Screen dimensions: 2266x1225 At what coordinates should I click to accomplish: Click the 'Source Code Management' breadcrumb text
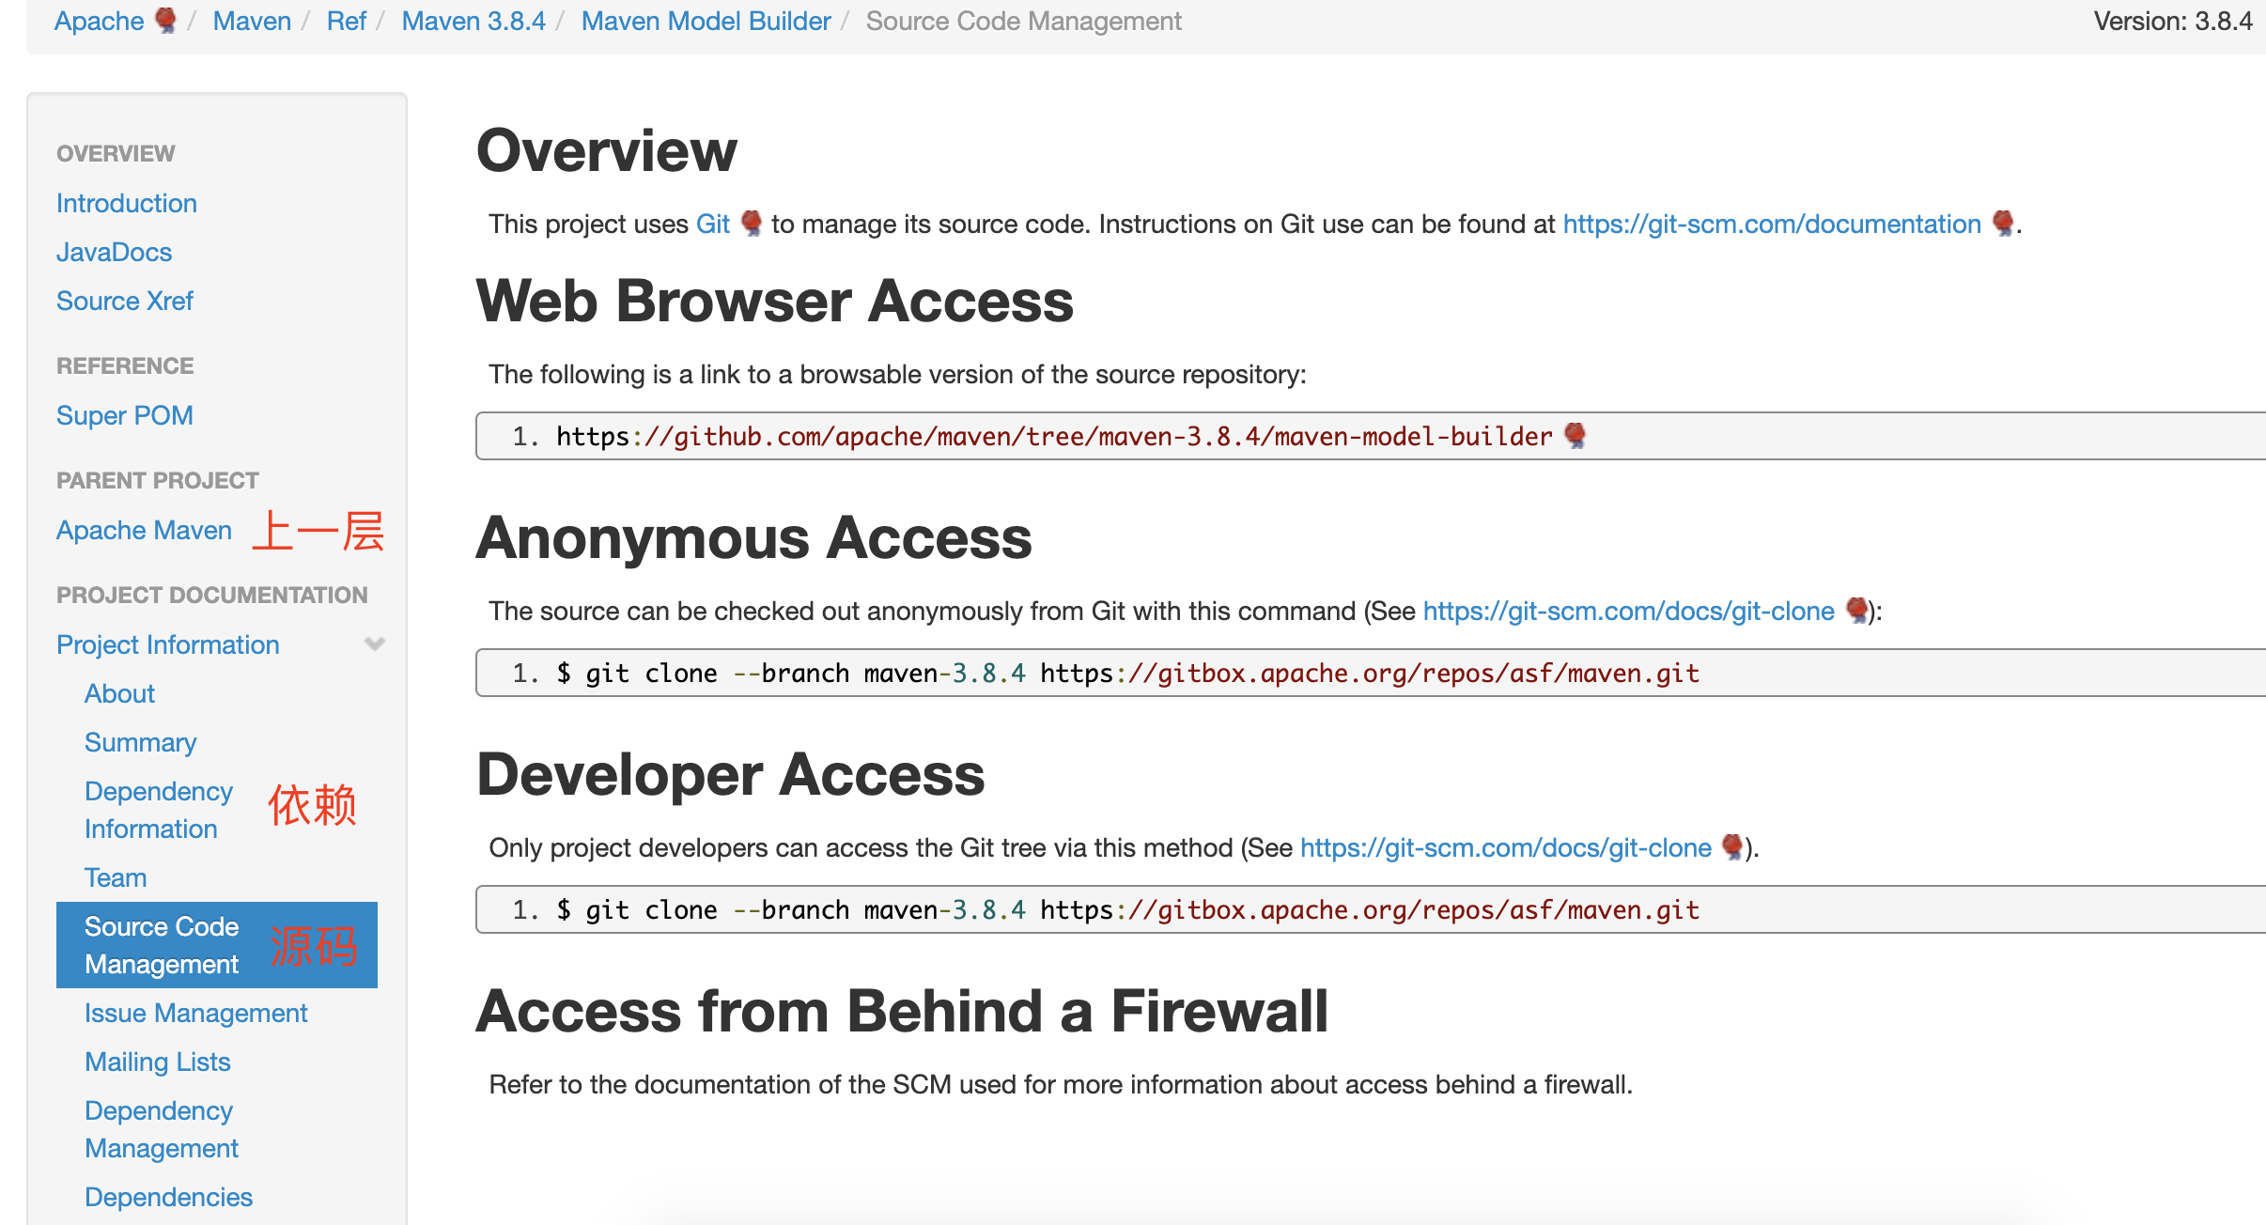point(1024,21)
